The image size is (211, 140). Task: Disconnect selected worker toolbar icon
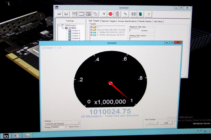(x=134, y=14)
